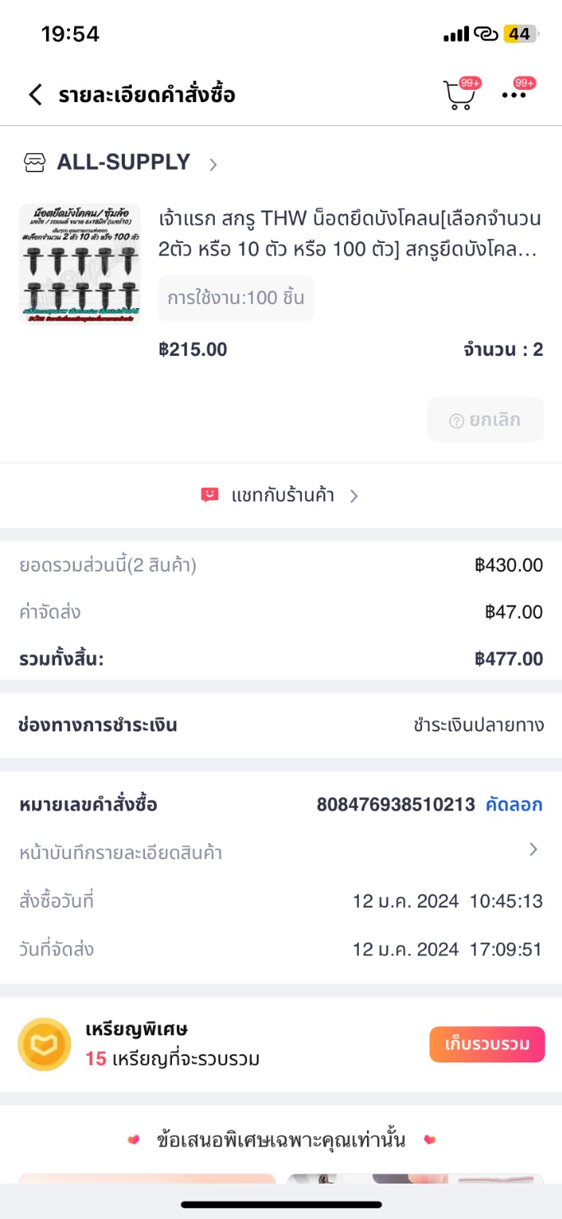This screenshot has height=1219, width=562.
Task: Open the screw product thumbnail image
Action: pyautogui.click(x=80, y=264)
